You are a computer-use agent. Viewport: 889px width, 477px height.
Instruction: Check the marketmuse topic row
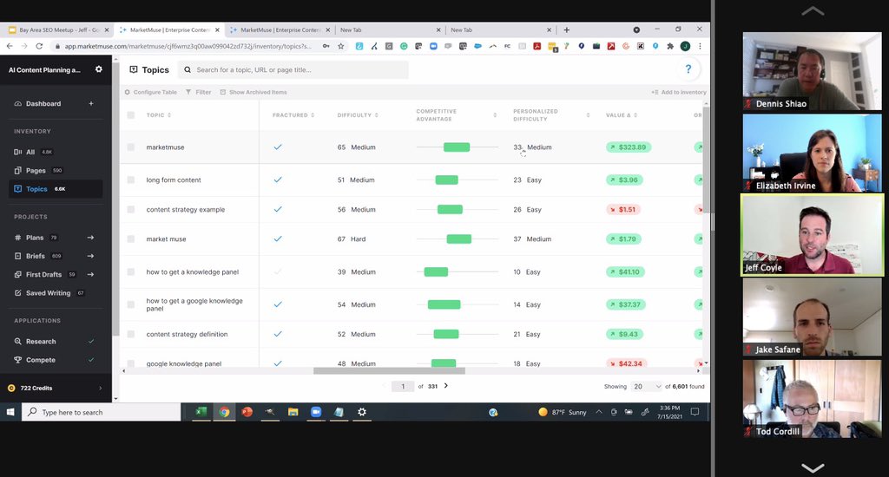[131, 147]
